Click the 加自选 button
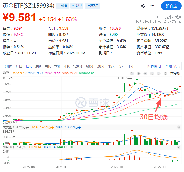This screenshot has height=172, width=184. [x=171, y=6]
